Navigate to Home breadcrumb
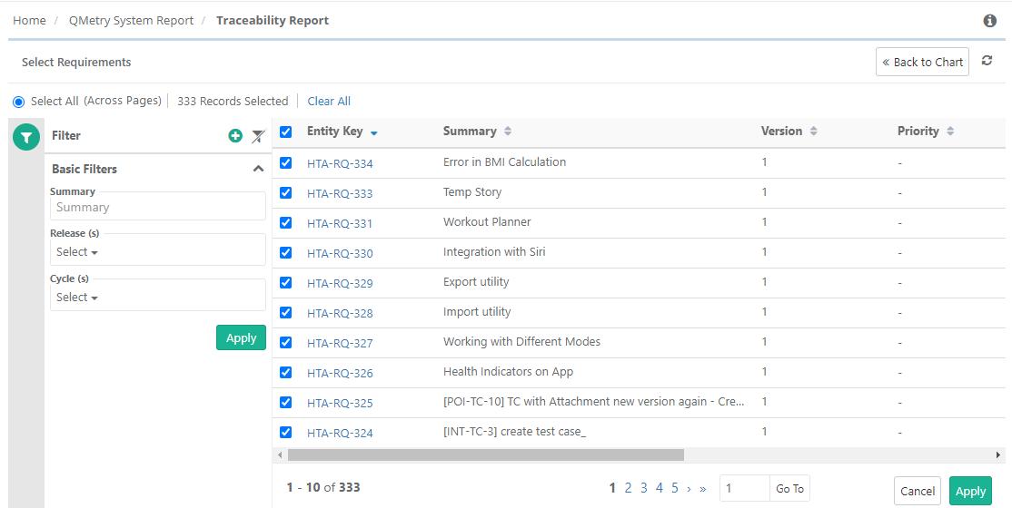This screenshot has height=508, width=1012. click(x=29, y=21)
